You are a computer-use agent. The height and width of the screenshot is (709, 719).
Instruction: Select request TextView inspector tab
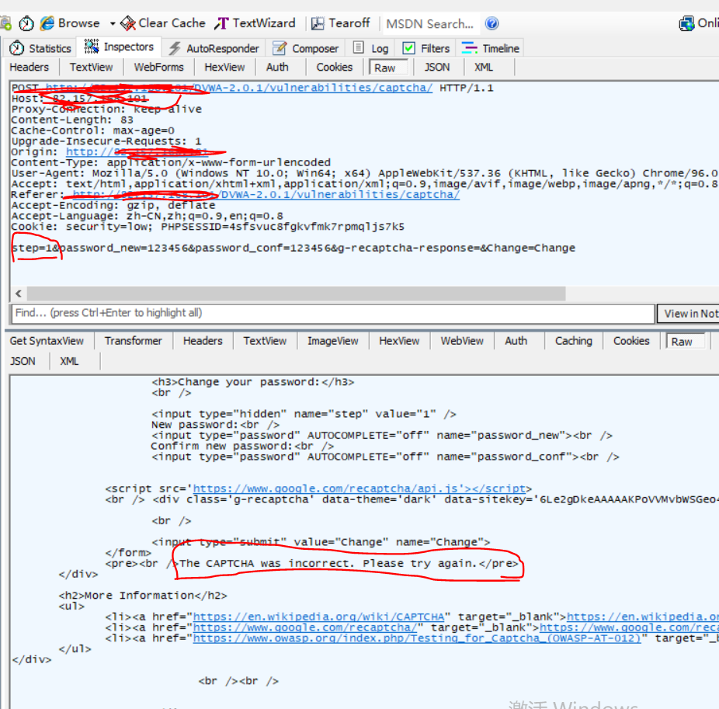tap(92, 68)
